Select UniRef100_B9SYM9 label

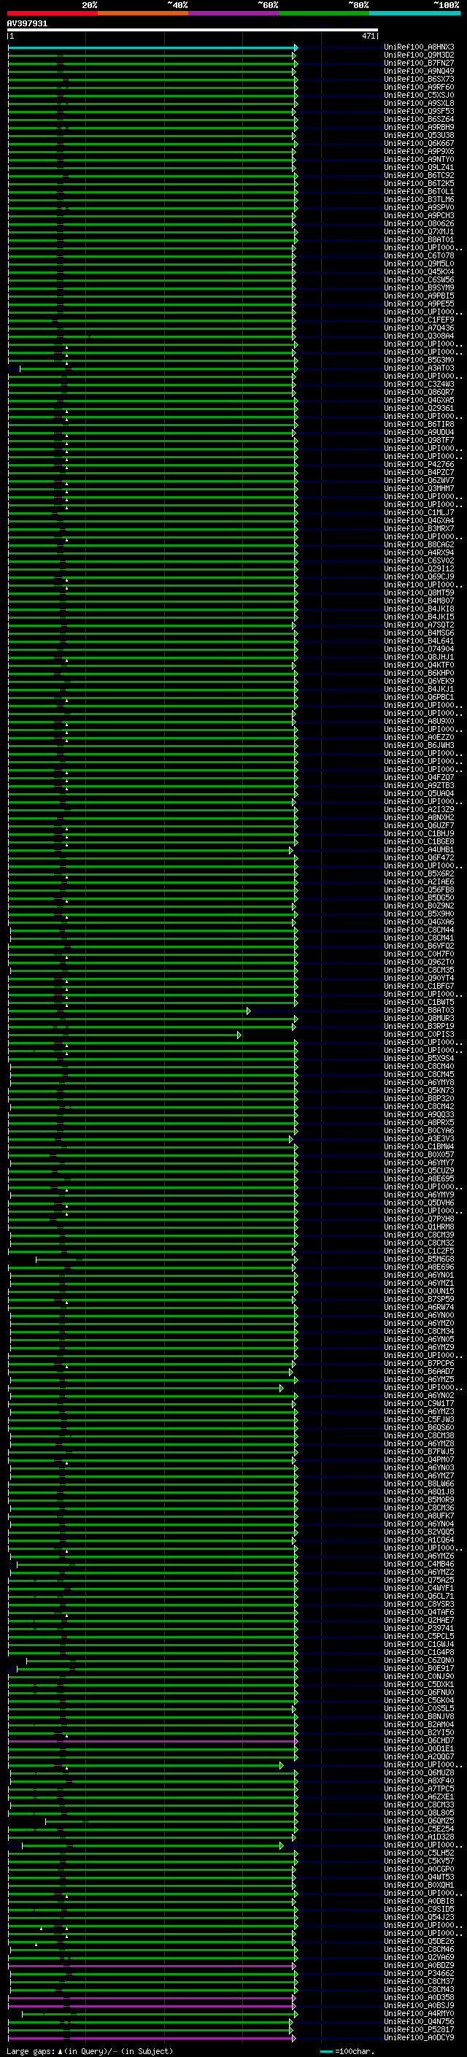click(419, 287)
